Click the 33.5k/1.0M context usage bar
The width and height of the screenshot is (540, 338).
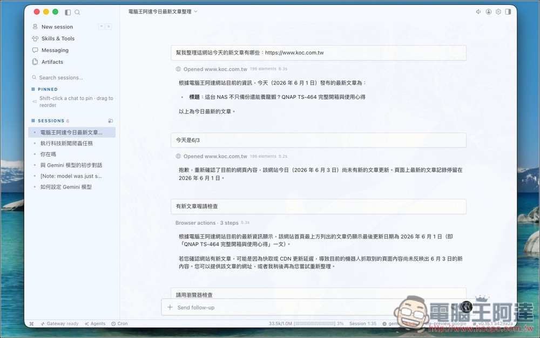(x=306, y=324)
